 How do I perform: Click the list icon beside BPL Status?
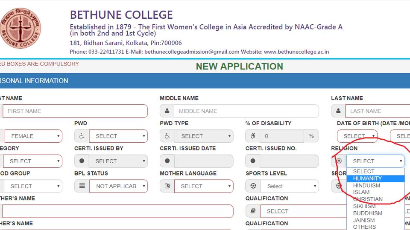coord(82,186)
